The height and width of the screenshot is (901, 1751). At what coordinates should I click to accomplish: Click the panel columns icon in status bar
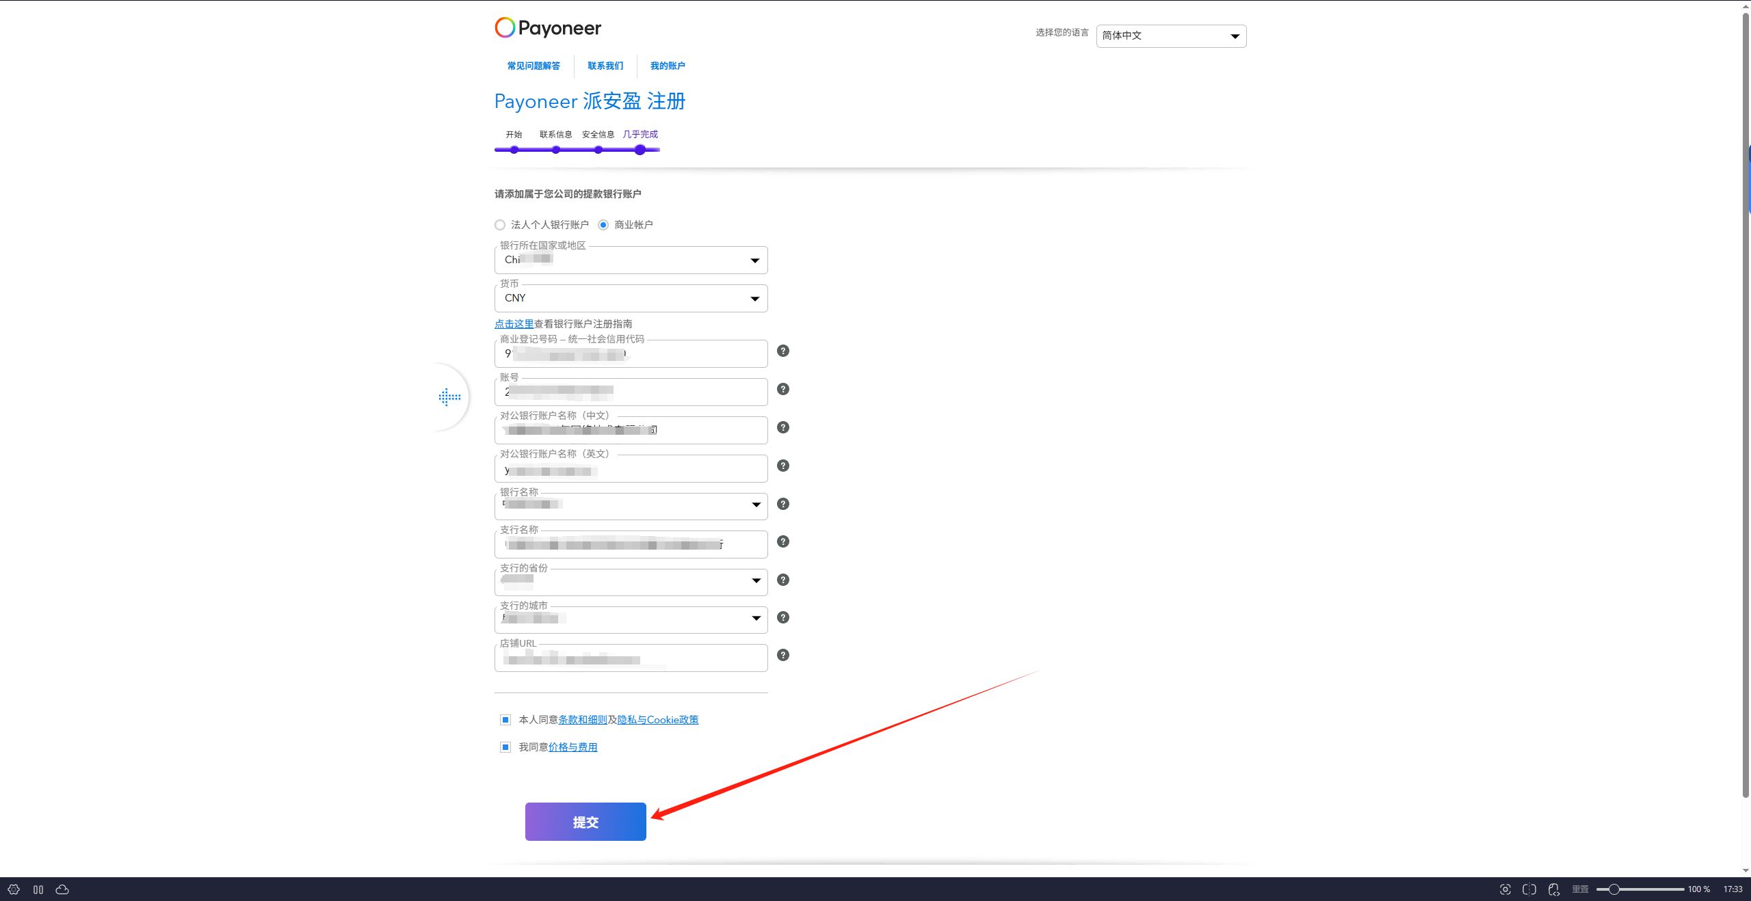tap(38, 889)
